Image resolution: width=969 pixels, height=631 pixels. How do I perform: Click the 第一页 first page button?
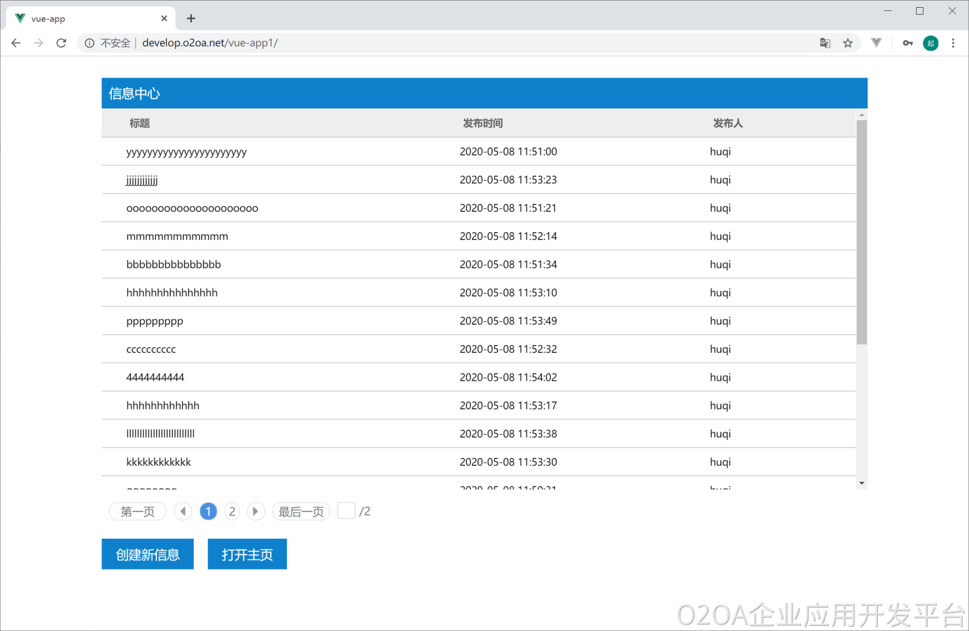click(x=138, y=512)
